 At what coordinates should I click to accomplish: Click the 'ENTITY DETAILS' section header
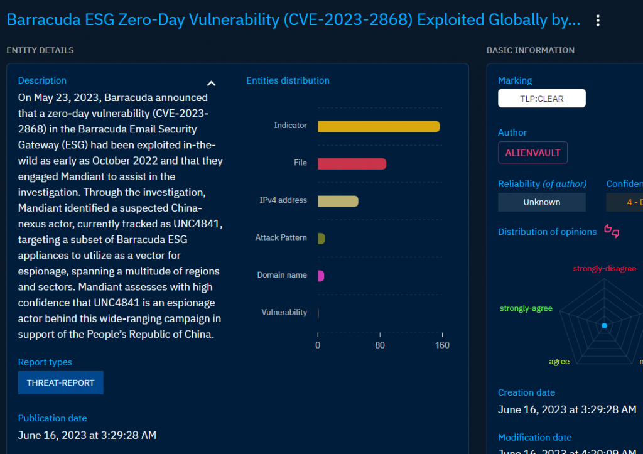click(x=40, y=50)
